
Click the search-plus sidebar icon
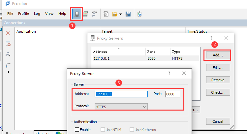[x=8, y=54]
